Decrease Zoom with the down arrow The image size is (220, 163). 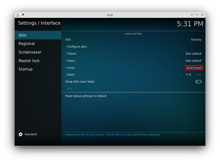pos(197,75)
